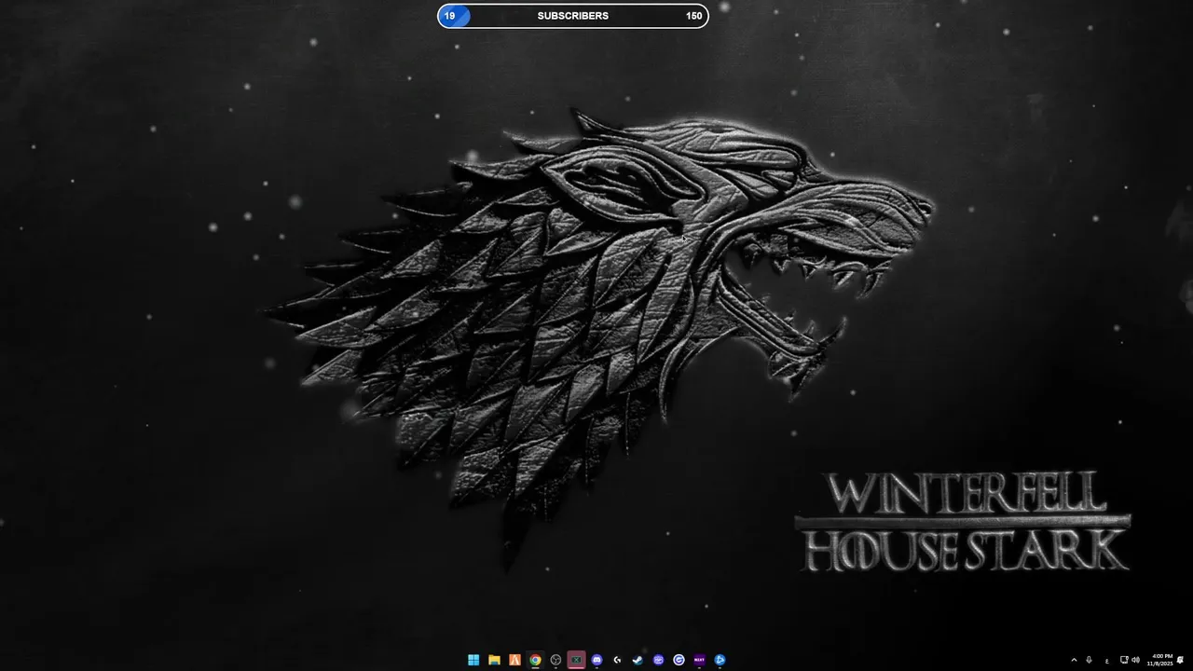Open the white circular G app icon

[x=679, y=660]
